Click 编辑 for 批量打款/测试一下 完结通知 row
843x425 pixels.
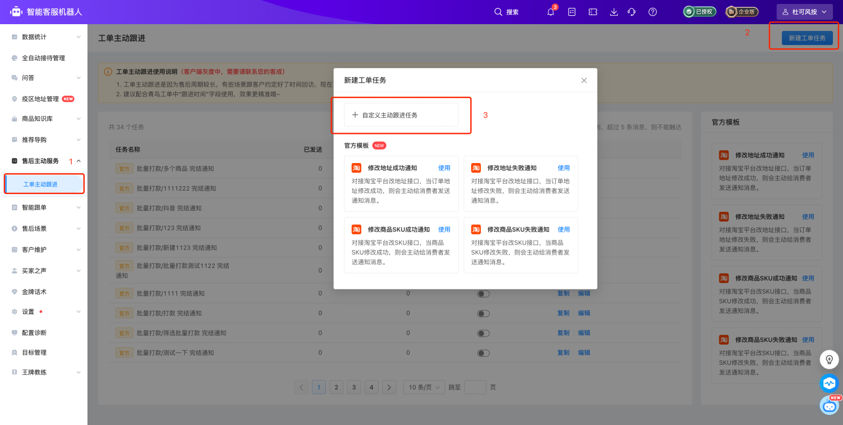[x=584, y=352]
